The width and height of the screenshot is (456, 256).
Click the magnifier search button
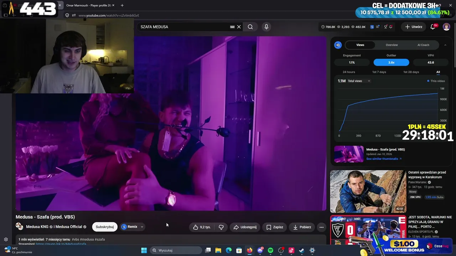250,27
